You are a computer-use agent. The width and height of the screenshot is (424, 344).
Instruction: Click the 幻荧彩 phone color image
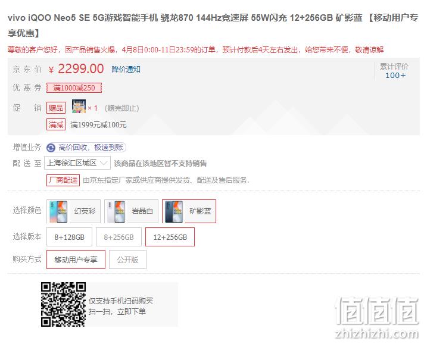[58, 212]
